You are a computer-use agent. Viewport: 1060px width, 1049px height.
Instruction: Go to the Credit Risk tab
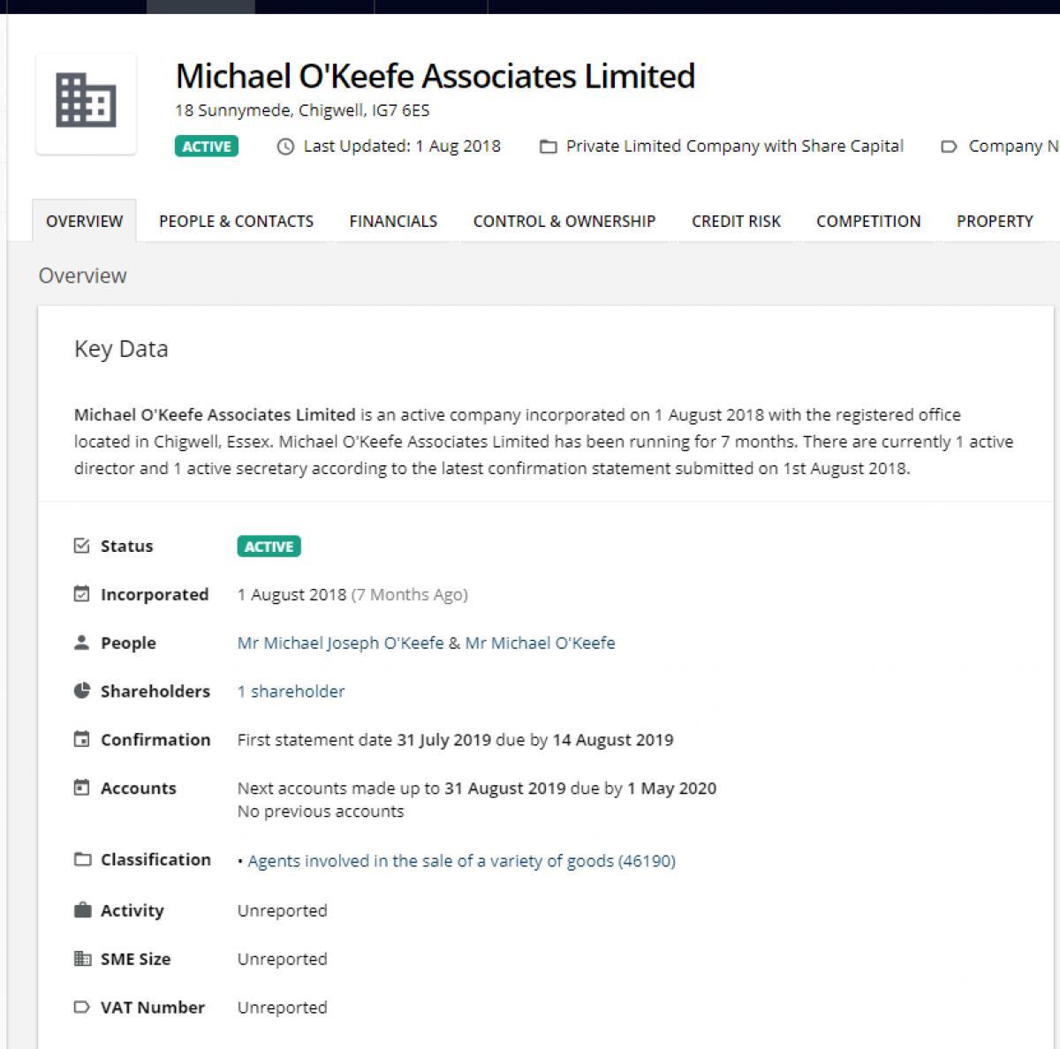(x=736, y=222)
